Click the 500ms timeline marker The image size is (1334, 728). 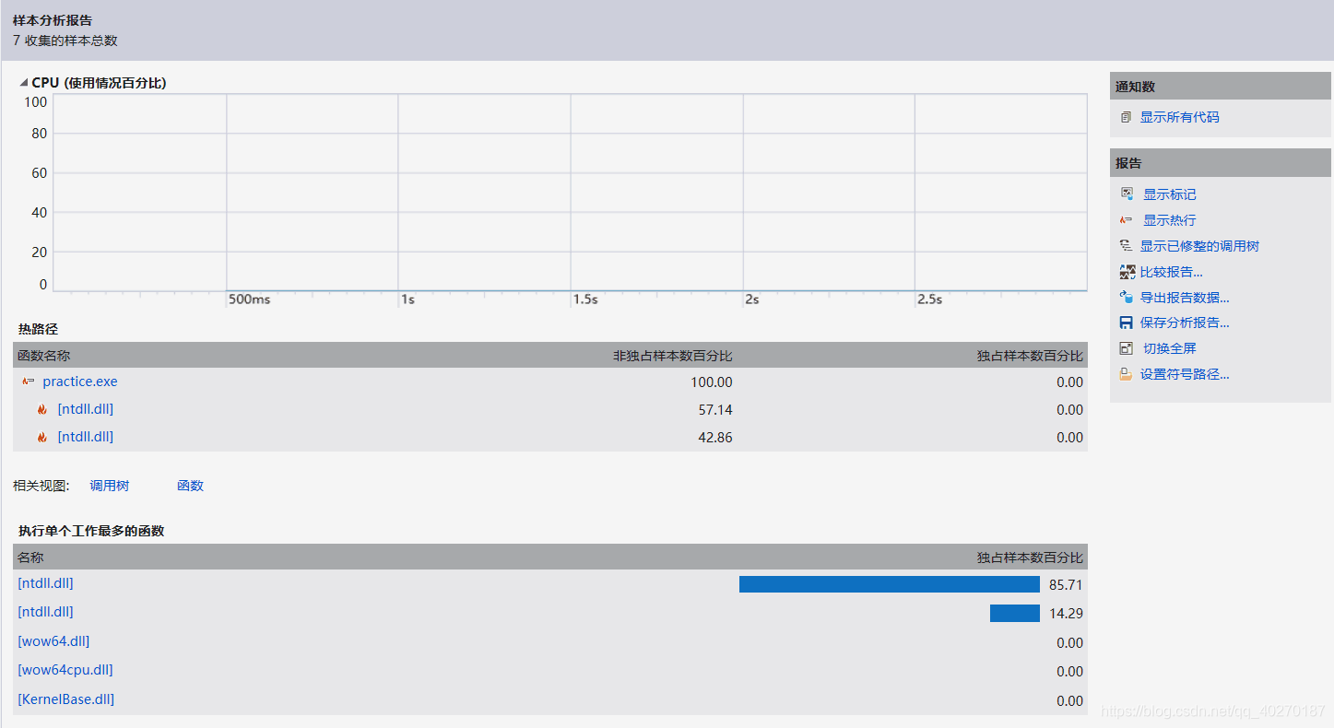(x=250, y=299)
